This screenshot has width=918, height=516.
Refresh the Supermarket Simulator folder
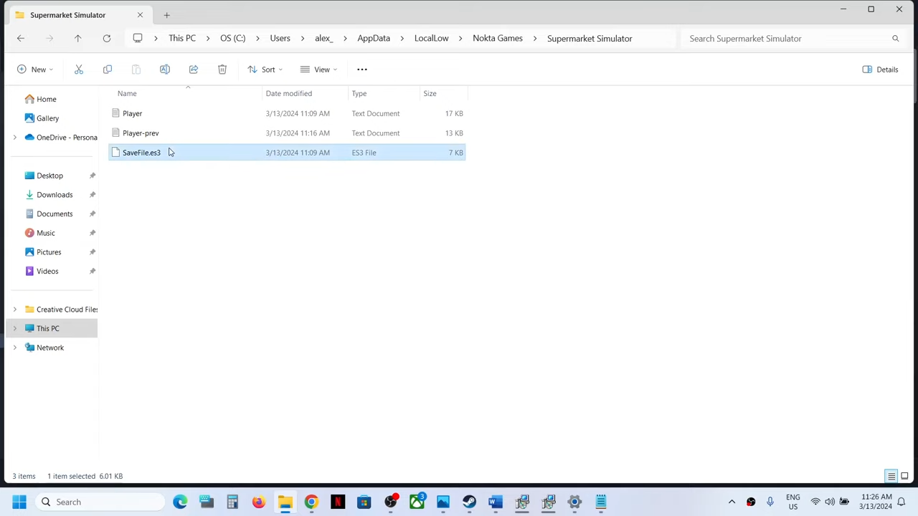(106, 39)
